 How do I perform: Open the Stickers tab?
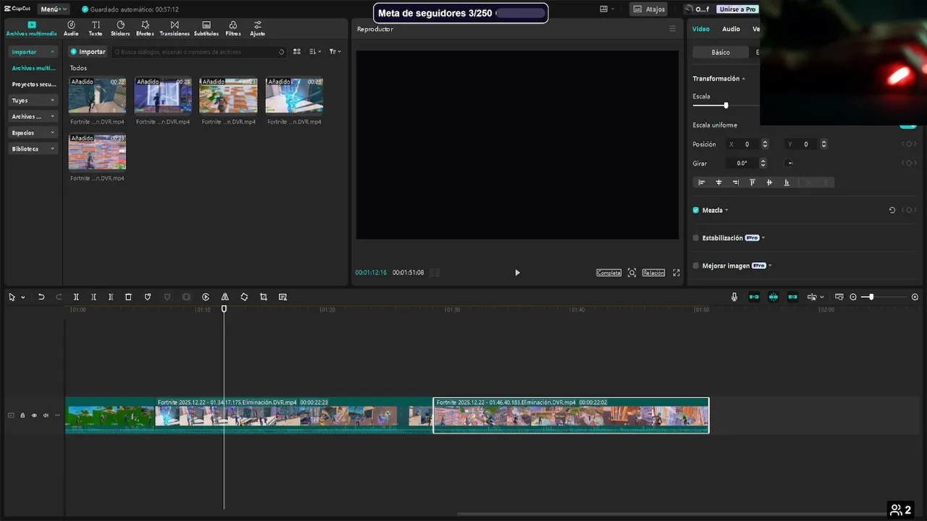pyautogui.click(x=120, y=28)
